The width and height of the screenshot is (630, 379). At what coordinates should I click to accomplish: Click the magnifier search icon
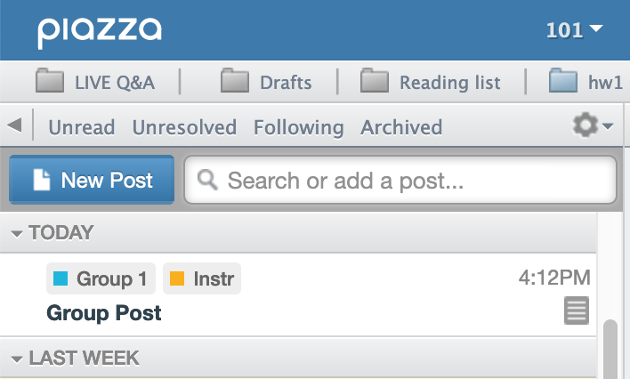(x=207, y=180)
